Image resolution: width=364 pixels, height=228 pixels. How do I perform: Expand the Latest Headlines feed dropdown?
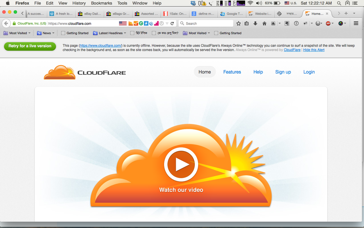pos(125,33)
